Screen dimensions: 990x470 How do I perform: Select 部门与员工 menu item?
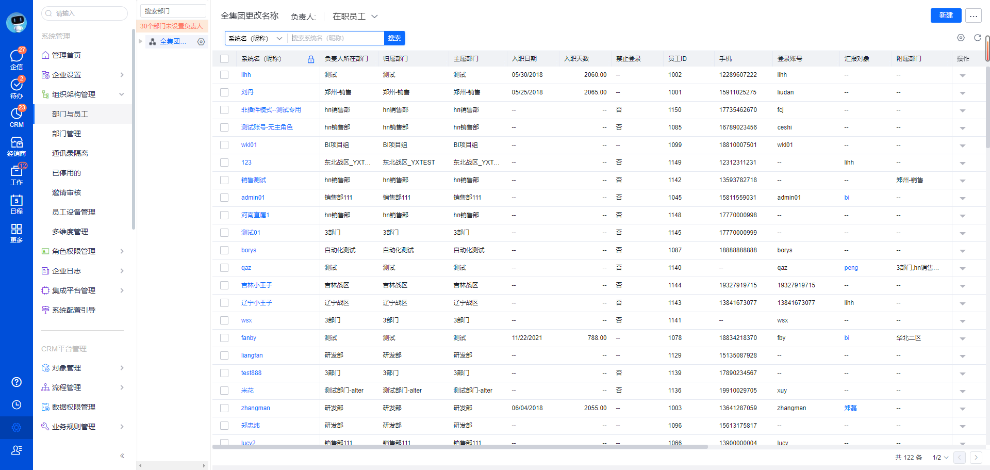83,114
